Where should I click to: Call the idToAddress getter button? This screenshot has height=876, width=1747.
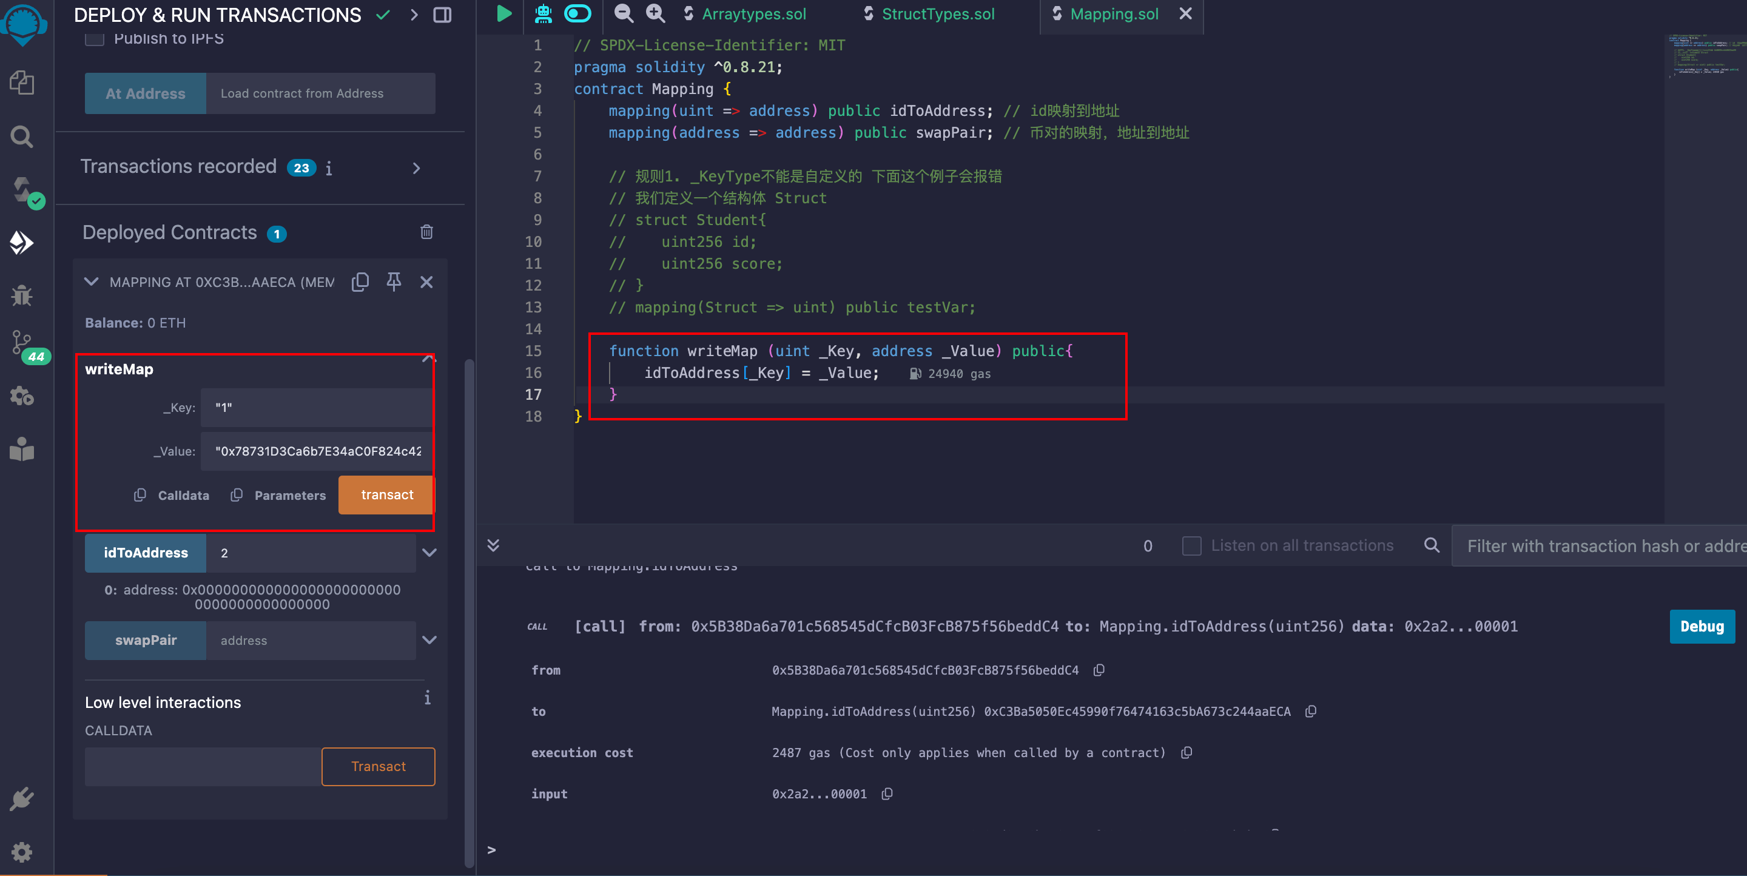(145, 553)
